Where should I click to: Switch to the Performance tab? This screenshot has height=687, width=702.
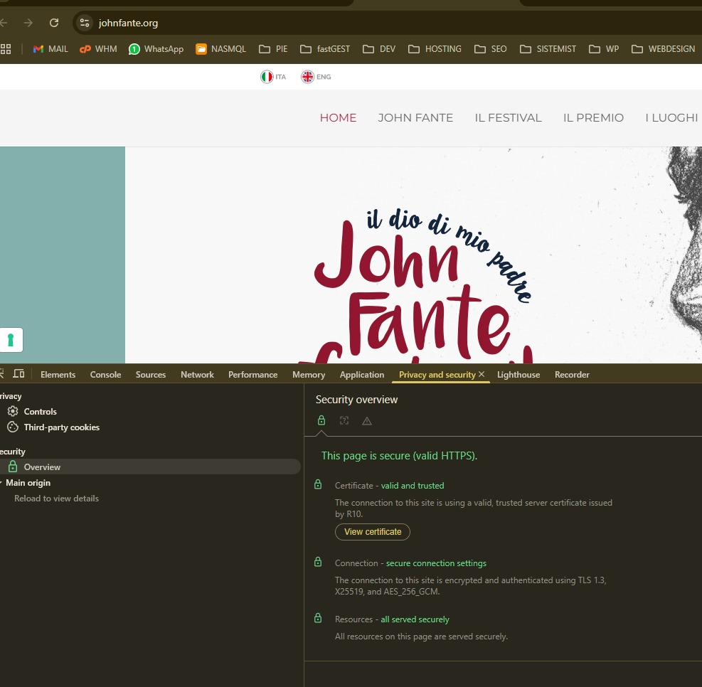point(253,375)
